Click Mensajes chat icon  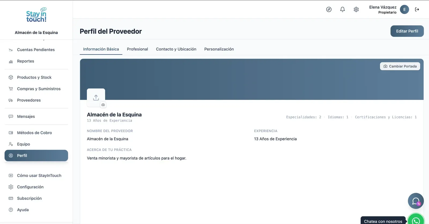tap(11, 117)
